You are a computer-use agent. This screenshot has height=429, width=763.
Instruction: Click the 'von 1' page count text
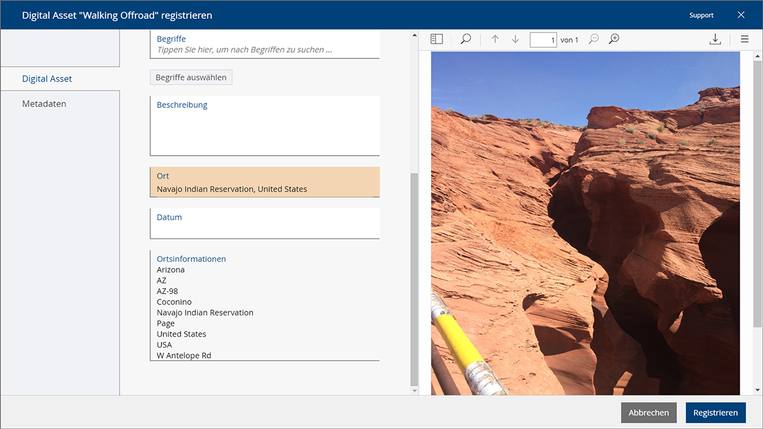click(569, 40)
